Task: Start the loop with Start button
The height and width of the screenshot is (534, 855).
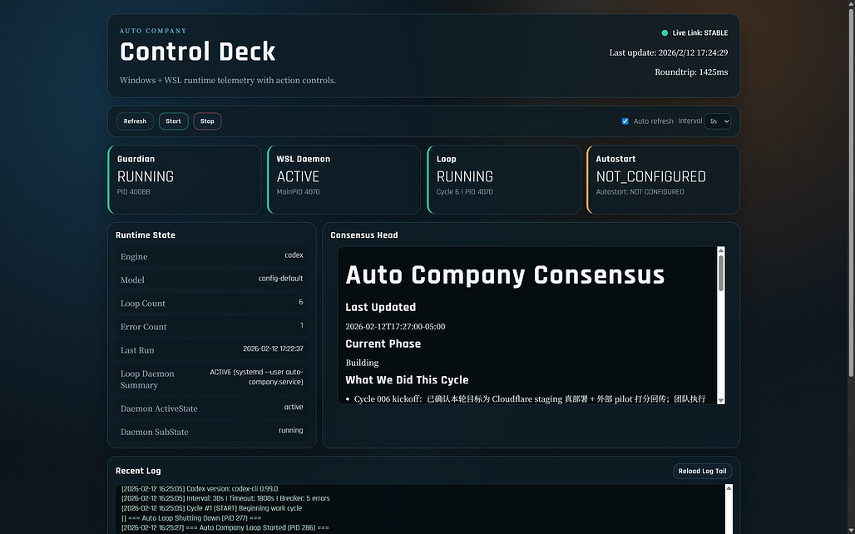Action: click(173, 121)
